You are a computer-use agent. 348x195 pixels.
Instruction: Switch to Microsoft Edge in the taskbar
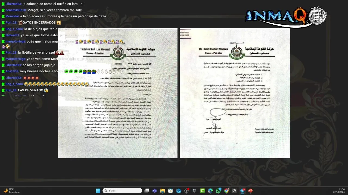coord(210,191)
